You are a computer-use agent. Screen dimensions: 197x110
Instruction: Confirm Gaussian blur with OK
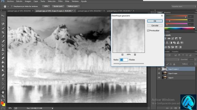click(x=155, y=21)
